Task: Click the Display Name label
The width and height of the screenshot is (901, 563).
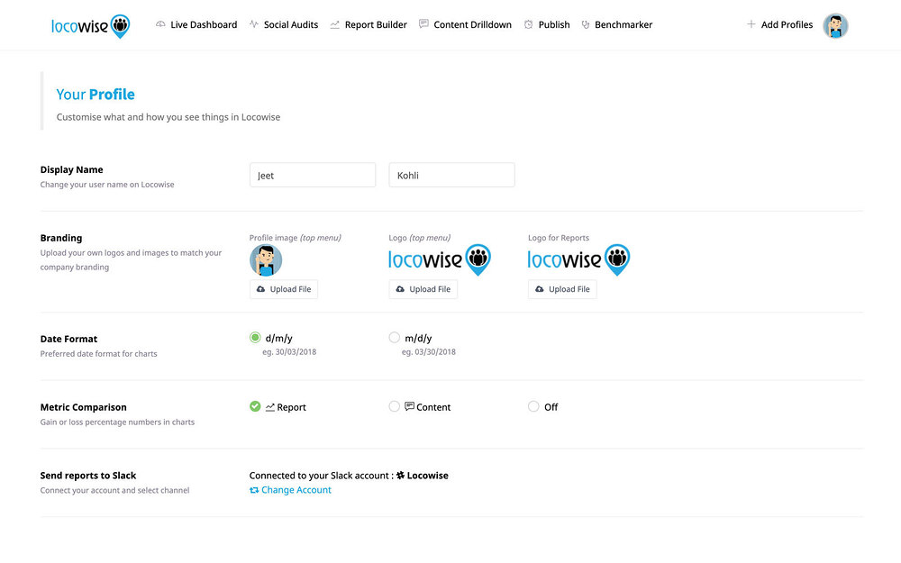Action: coord(72,169)
